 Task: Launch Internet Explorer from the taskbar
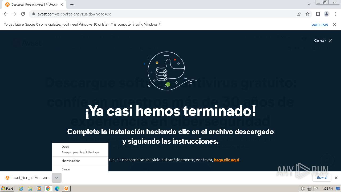[x=21, y=189]
